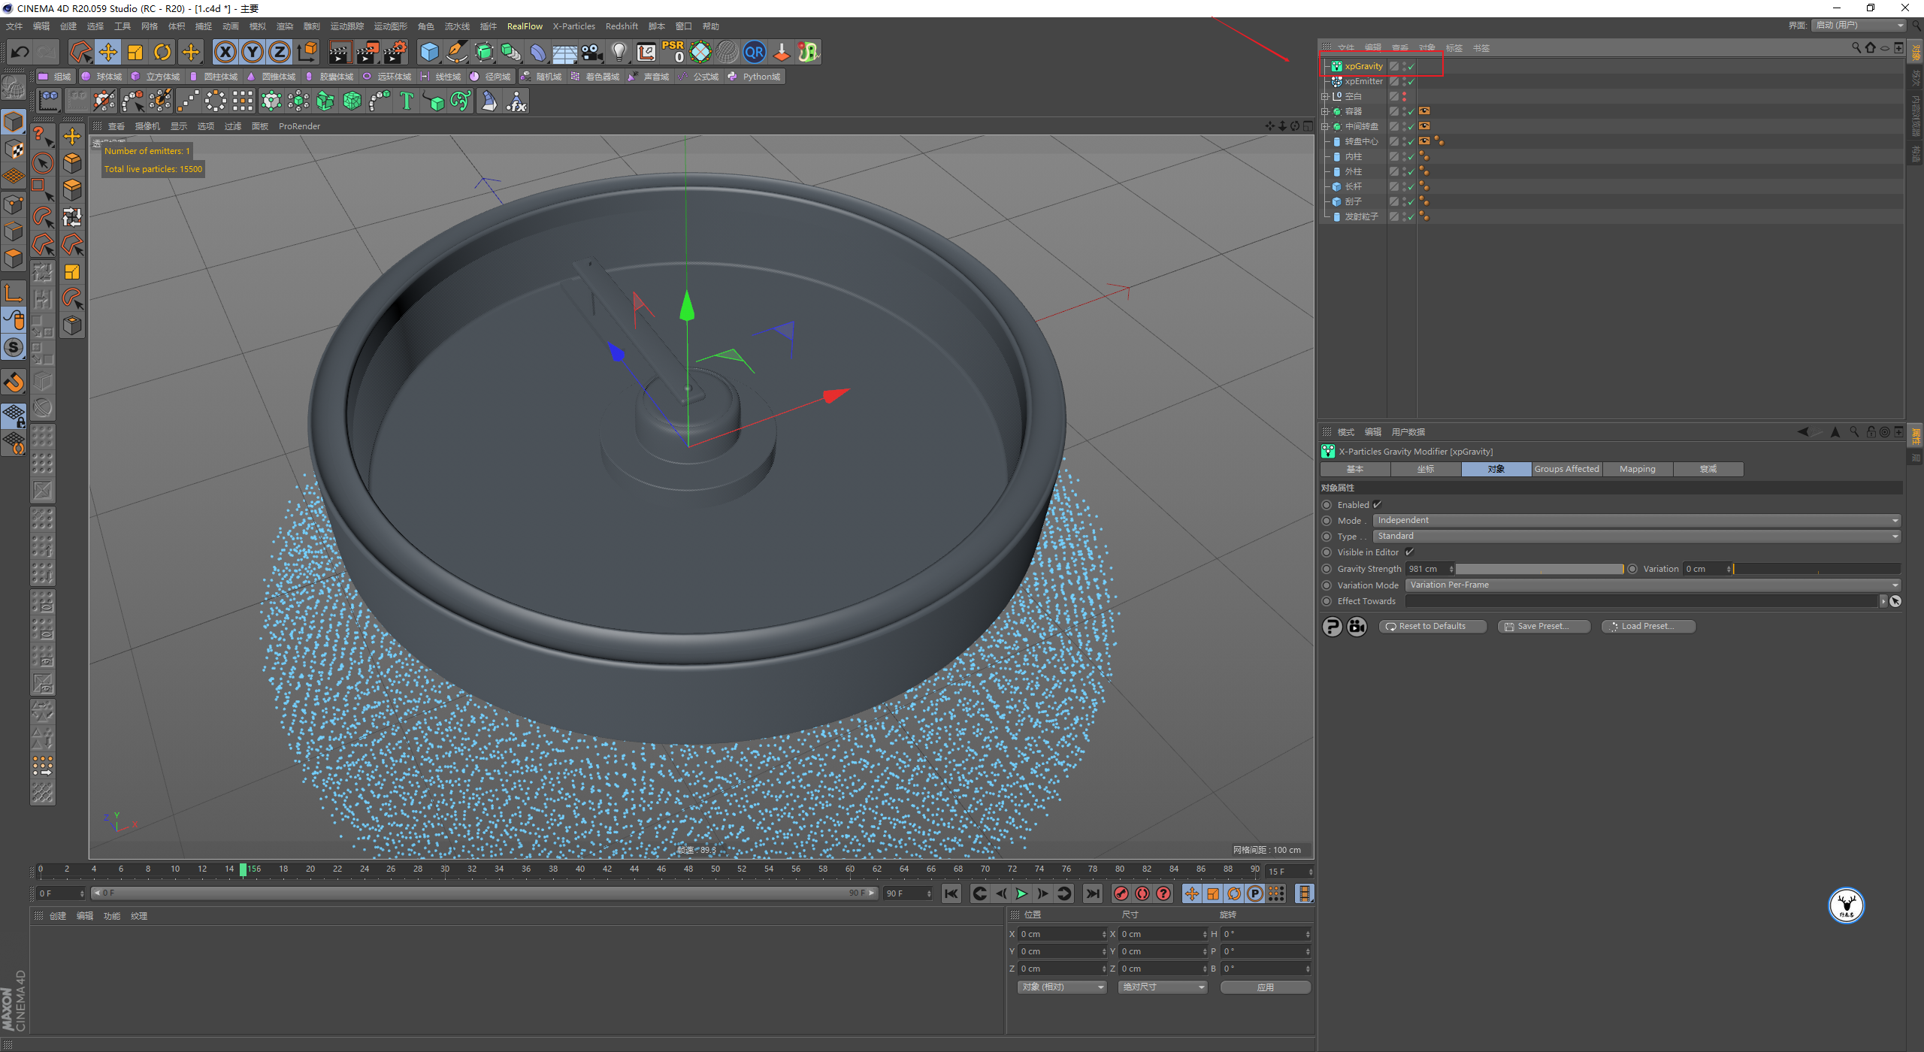Click the MoText T icon

[x=407, y=101]
